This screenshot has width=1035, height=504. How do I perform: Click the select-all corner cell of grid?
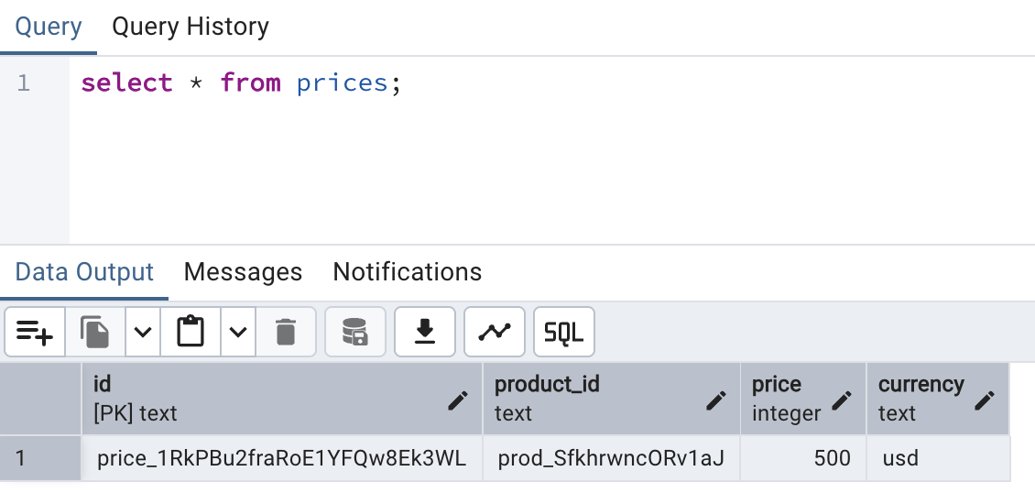coord(40,399)
